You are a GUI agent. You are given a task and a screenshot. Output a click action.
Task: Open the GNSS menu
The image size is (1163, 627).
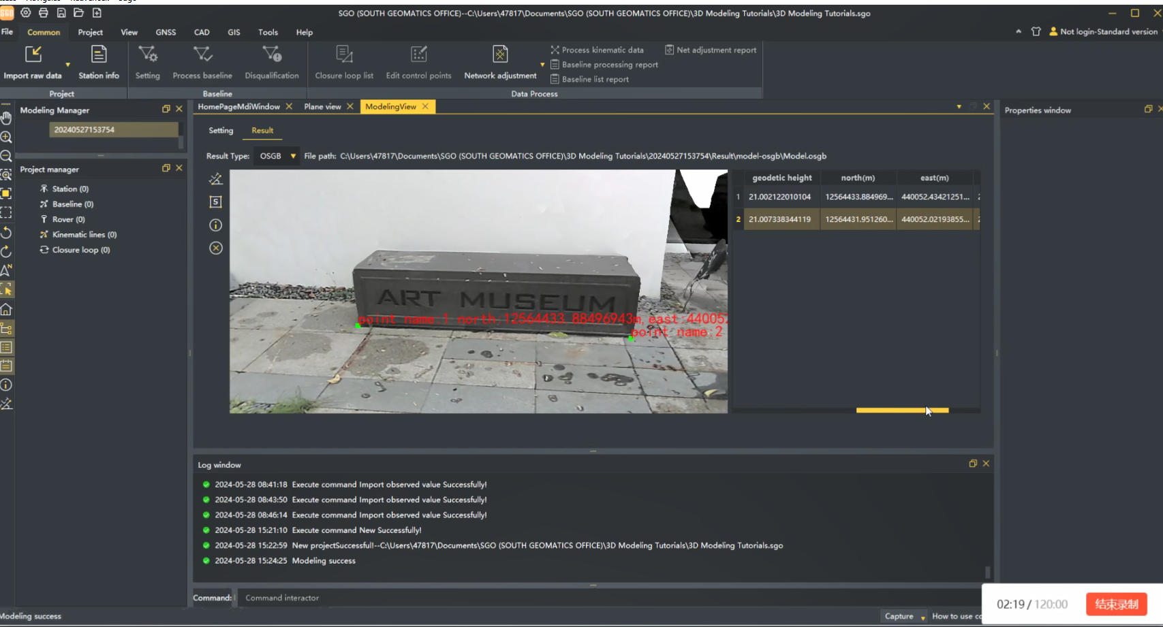click(x=166, y=32)
